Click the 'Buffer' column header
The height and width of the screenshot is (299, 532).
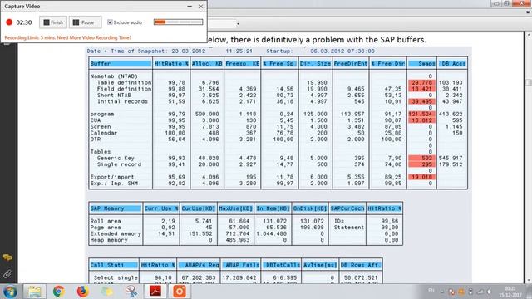tap(121, 63)
